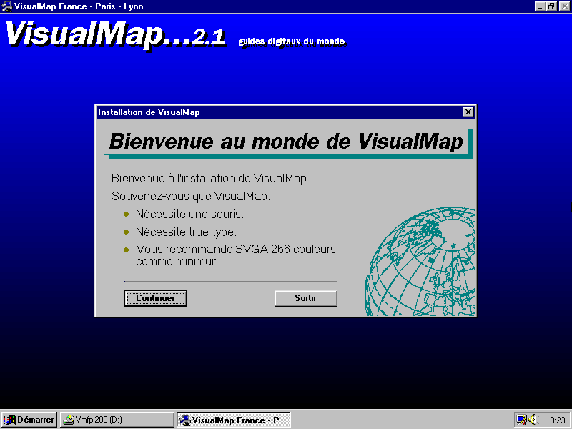Minimize the VisualMap France main window
This screenshot has width=572, height=429.
[540, 6]
